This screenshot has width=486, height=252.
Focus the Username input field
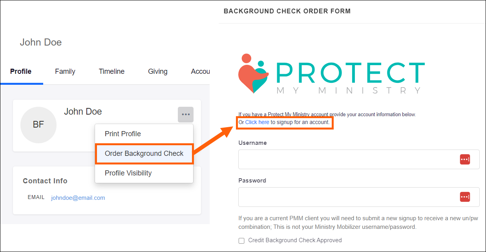347,159
